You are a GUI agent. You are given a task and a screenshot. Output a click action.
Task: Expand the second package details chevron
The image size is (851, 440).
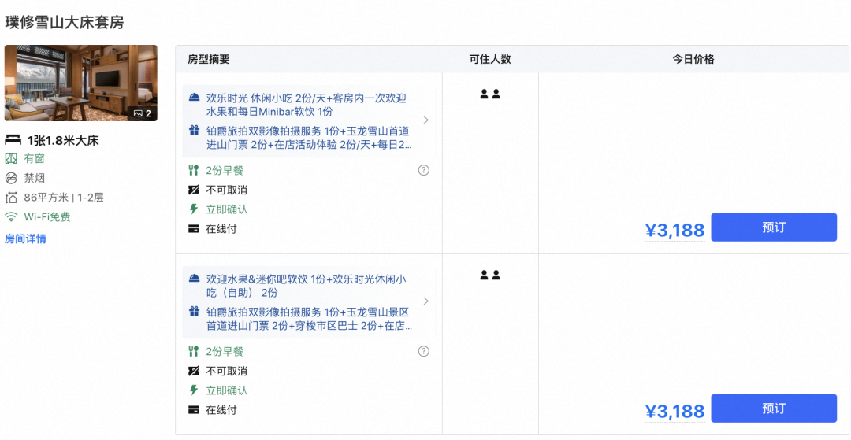click(426, 301)
